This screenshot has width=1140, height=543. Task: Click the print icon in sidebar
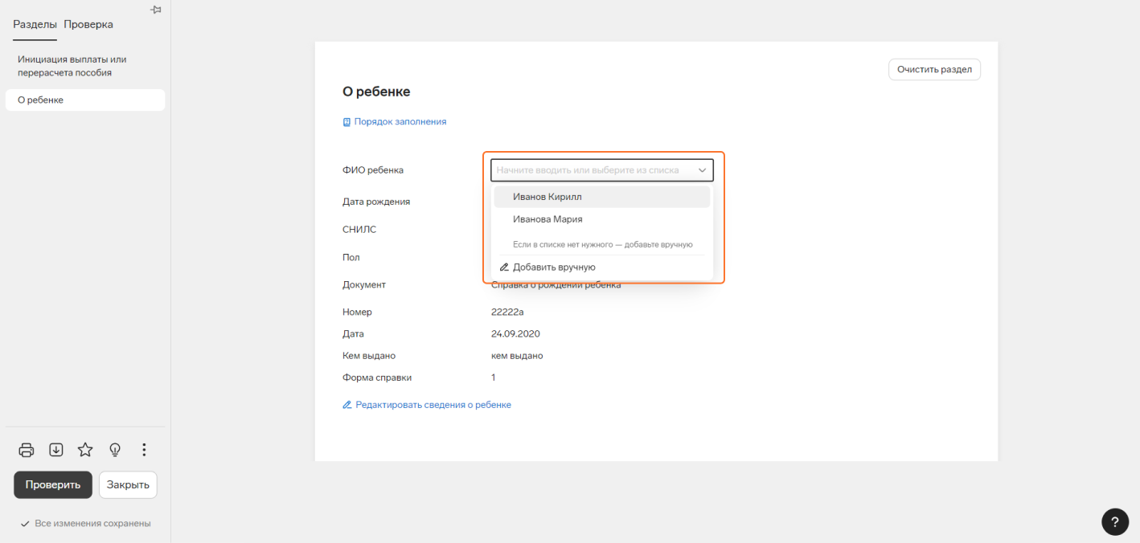pyautogui.click(x=27, y=450)
